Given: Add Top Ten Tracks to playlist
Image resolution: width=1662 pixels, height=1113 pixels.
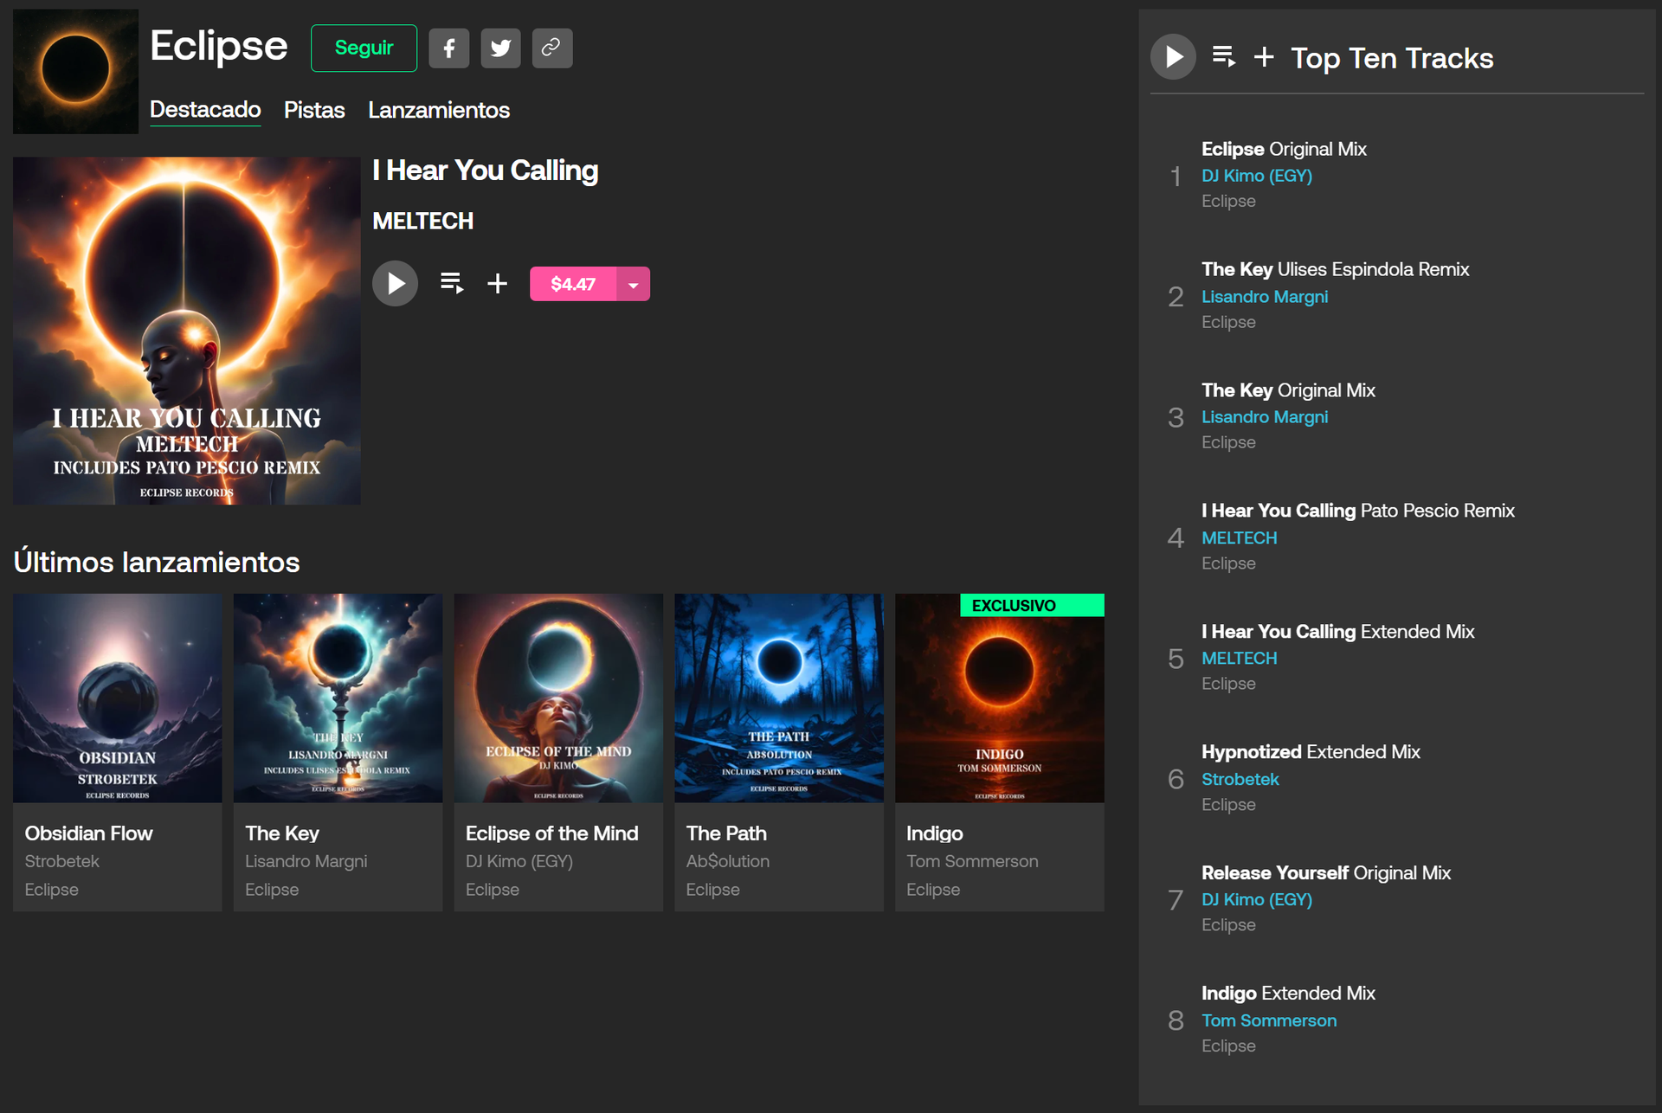Looking at the screenshot, I should point(1264,57).
